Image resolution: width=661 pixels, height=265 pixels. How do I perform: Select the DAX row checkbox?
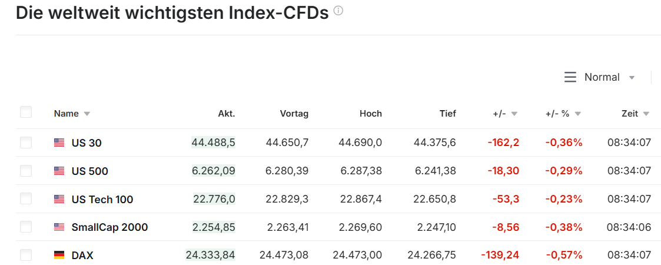[x=26, y=255]
